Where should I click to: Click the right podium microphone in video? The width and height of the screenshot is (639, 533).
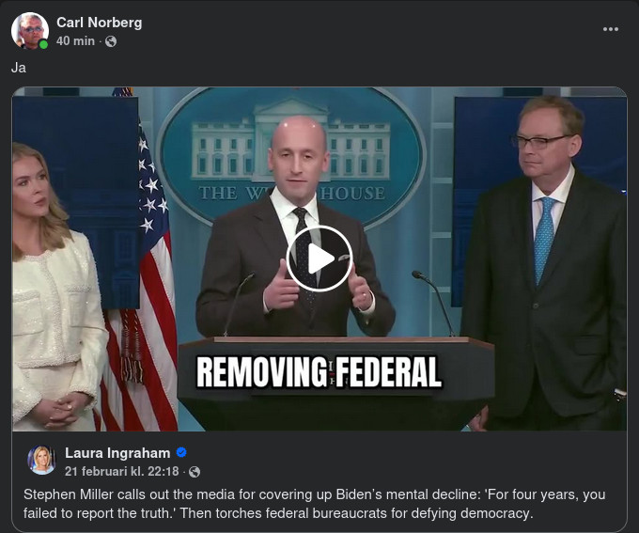click(434, 303)
